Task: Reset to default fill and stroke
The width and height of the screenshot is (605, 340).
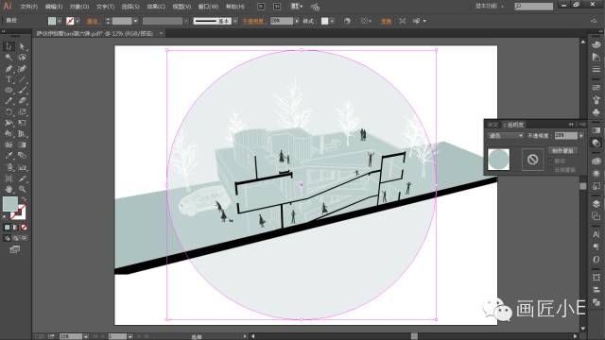Action: pyautogui.click(x=5, y=217)
